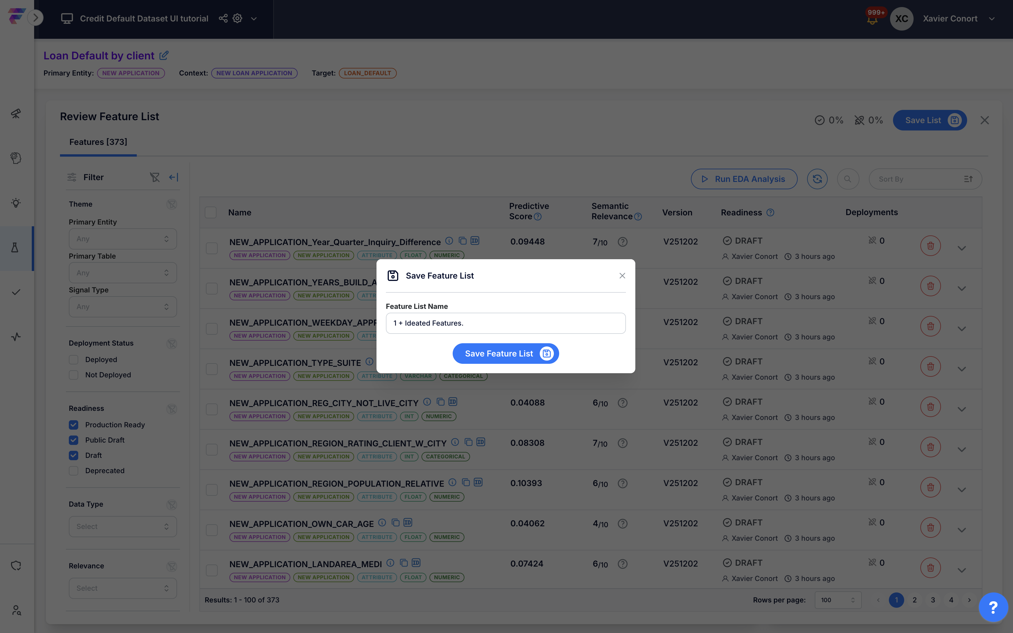Uncheck the Production Ready readiness filter
1013x633 pixels.
[x=74, y=425]
